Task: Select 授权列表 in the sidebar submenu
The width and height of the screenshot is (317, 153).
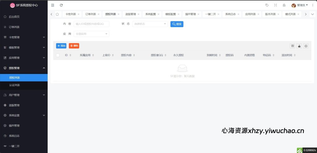Action: coord(24,78)
